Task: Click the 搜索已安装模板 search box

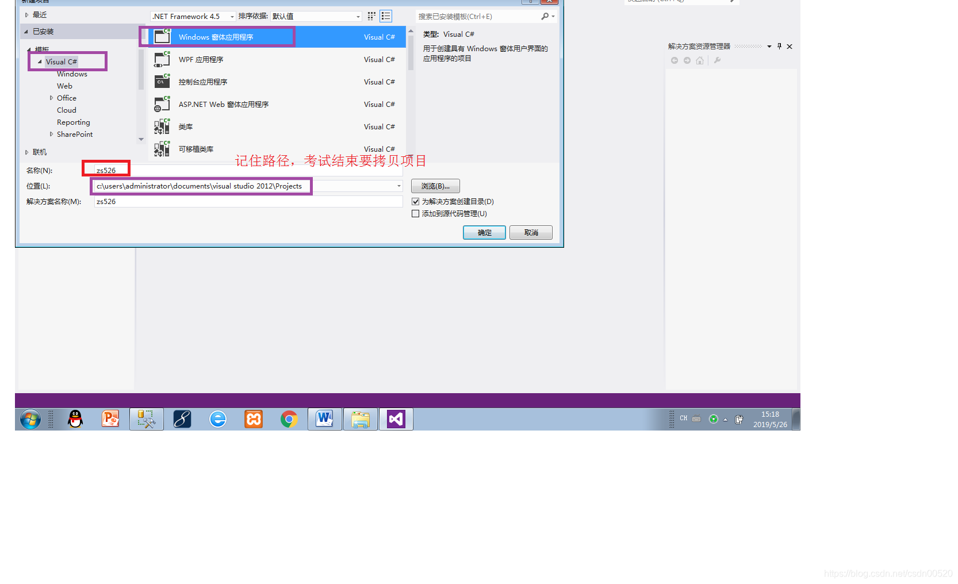Action: click(477, 17)
